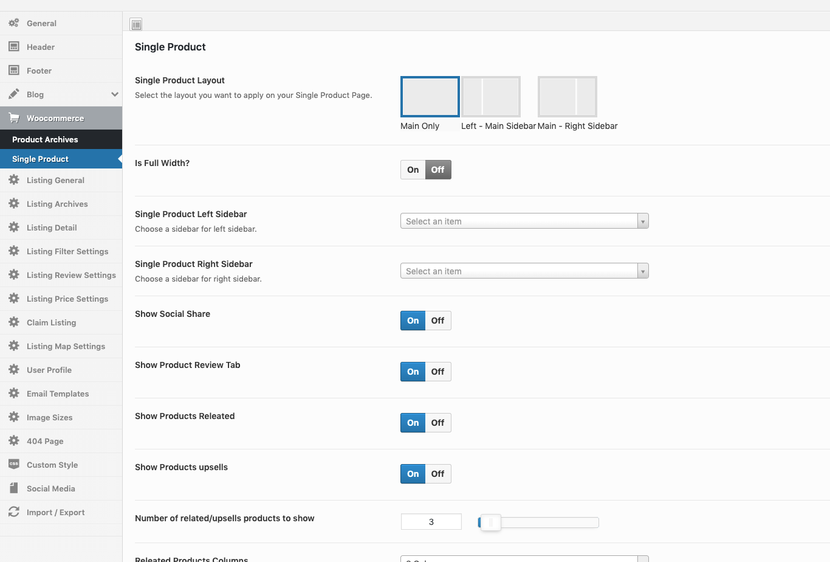
Task: Open Single Product Left Sidebar dropdown
Action: coord(524,221)
